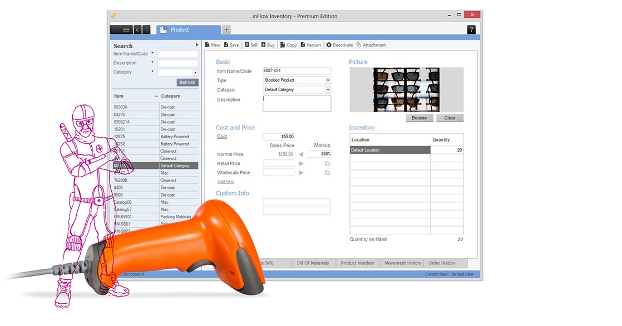
Task: Go forward with the right arrow button
Action: (x=146, y=29)
